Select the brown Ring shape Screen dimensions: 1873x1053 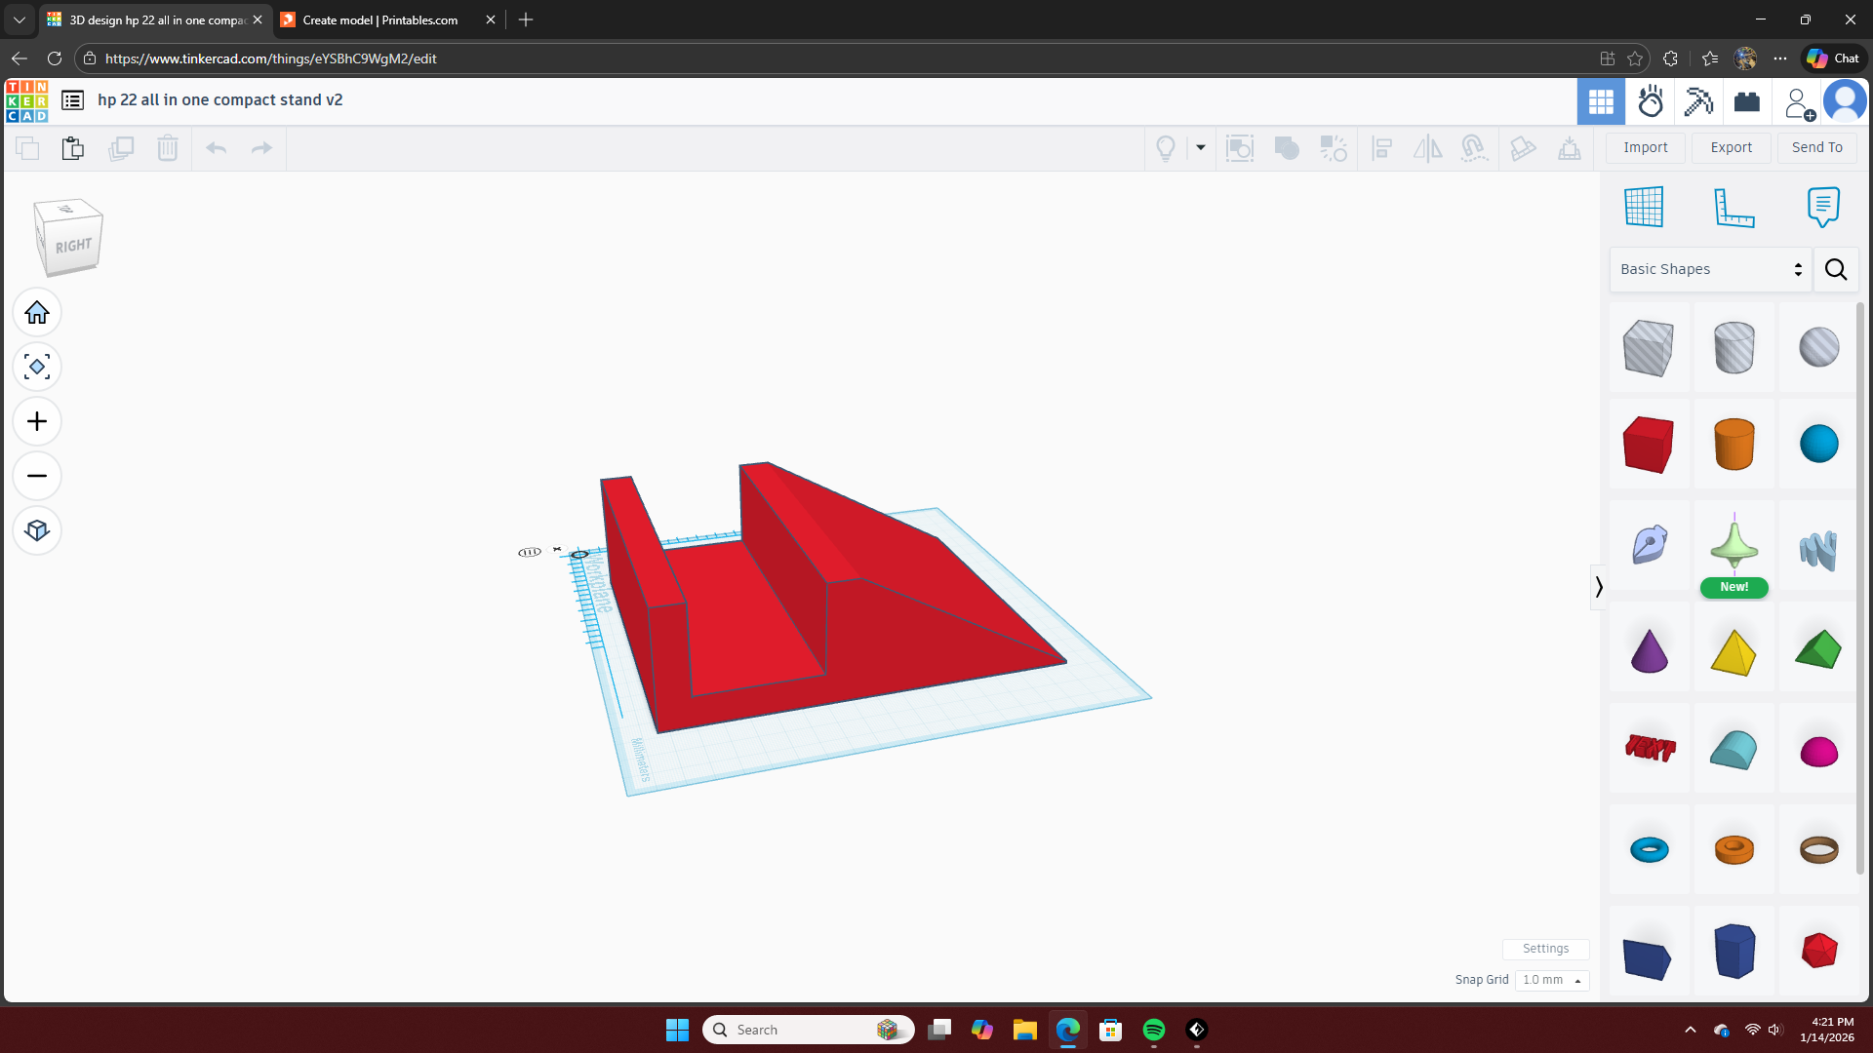click(x=1819, y=849)
